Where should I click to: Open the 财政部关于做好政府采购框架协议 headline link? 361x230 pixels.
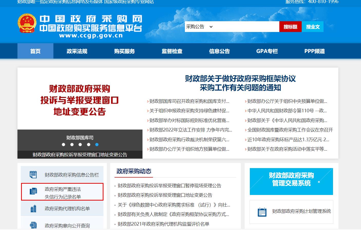(x=239, y=83)
